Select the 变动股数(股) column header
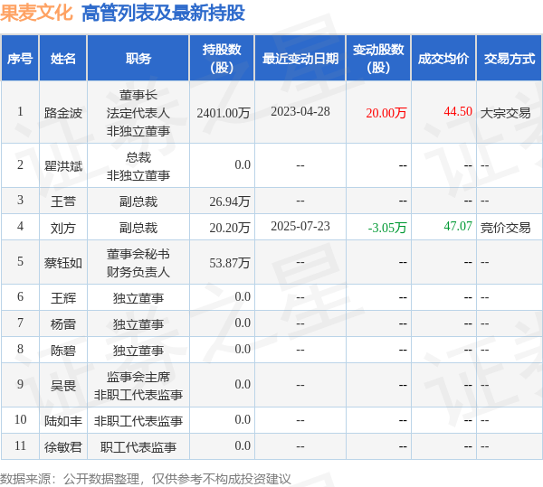Viewport: 543px width, 487px height. (378, 59)
